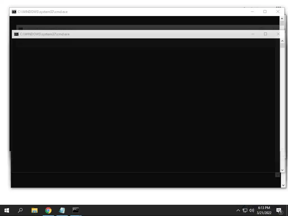Close the front cmd.exe window
Image resolution: width=288 pixels, height=216 pixels.
(278, 34)
